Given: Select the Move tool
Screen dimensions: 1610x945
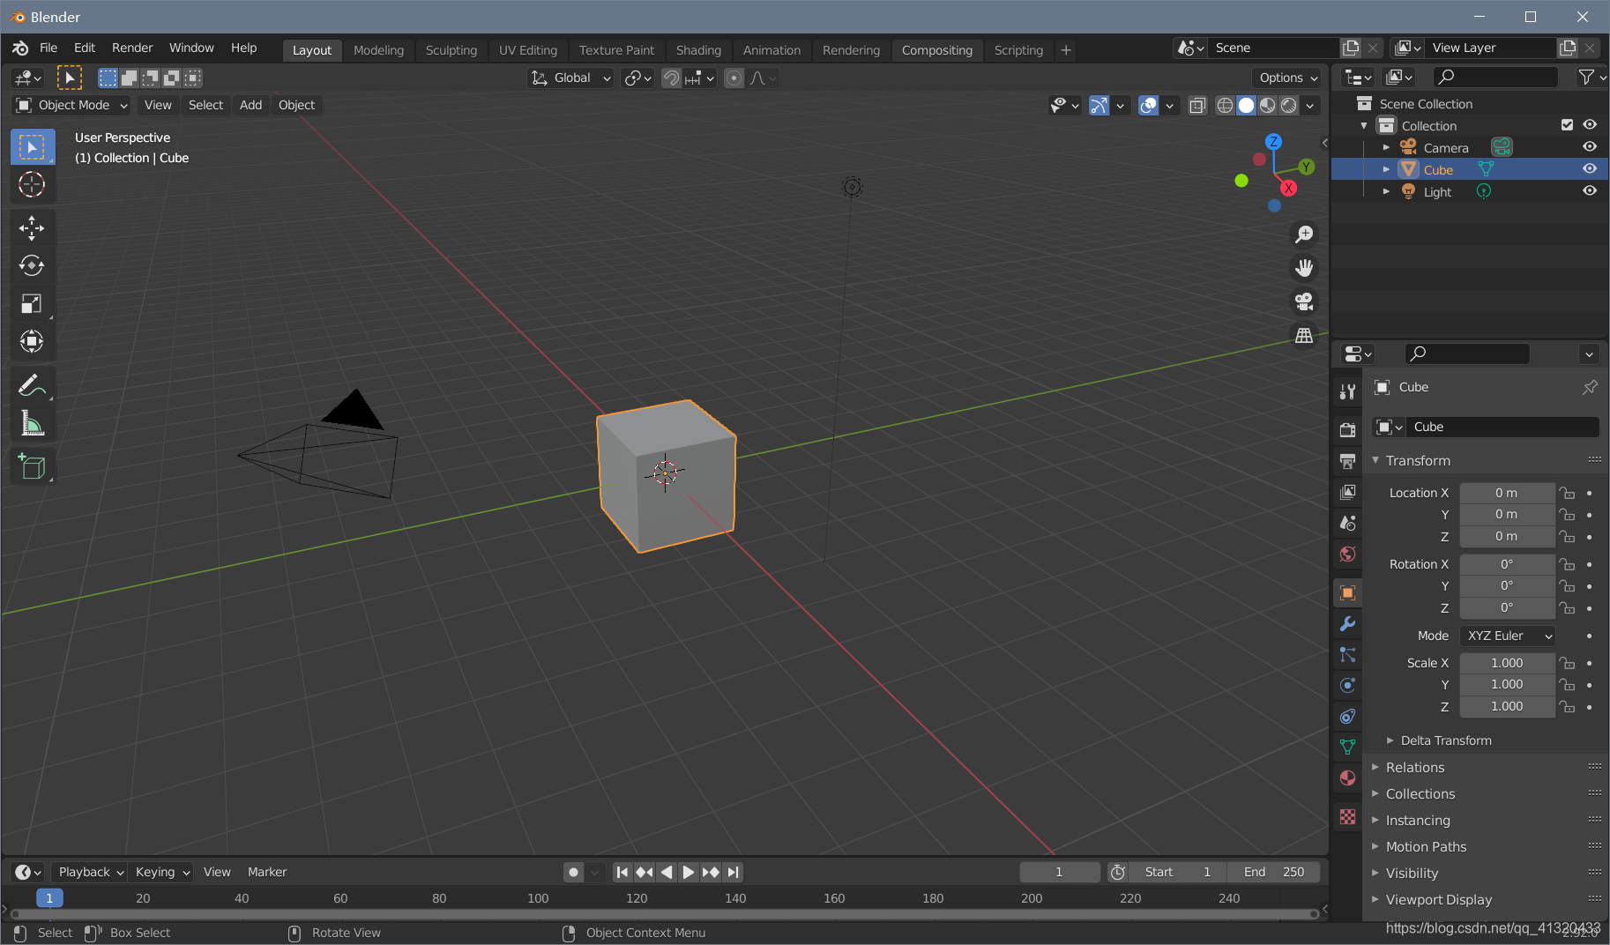Looking at the screenshot, I should pyautogui.click(x=32, y=228).
